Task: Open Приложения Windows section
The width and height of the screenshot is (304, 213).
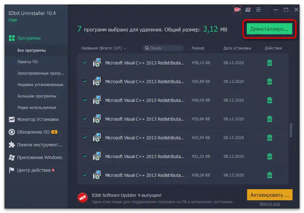Action: coord(39,157)
